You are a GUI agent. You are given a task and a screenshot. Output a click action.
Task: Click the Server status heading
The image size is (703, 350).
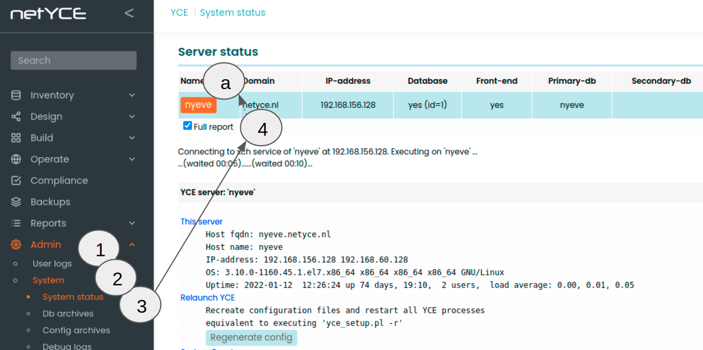(218, 52)
